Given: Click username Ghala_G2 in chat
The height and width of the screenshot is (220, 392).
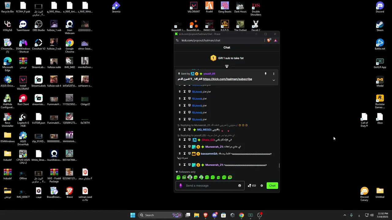Looking at the screenshot, I should (x=208, y=140).
